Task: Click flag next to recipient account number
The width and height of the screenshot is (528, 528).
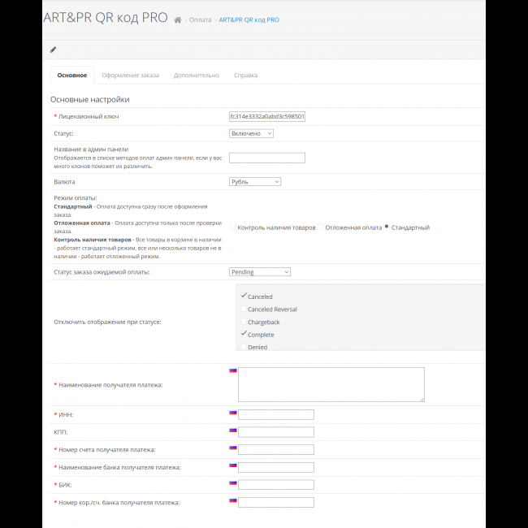Action: coord(233,448)
